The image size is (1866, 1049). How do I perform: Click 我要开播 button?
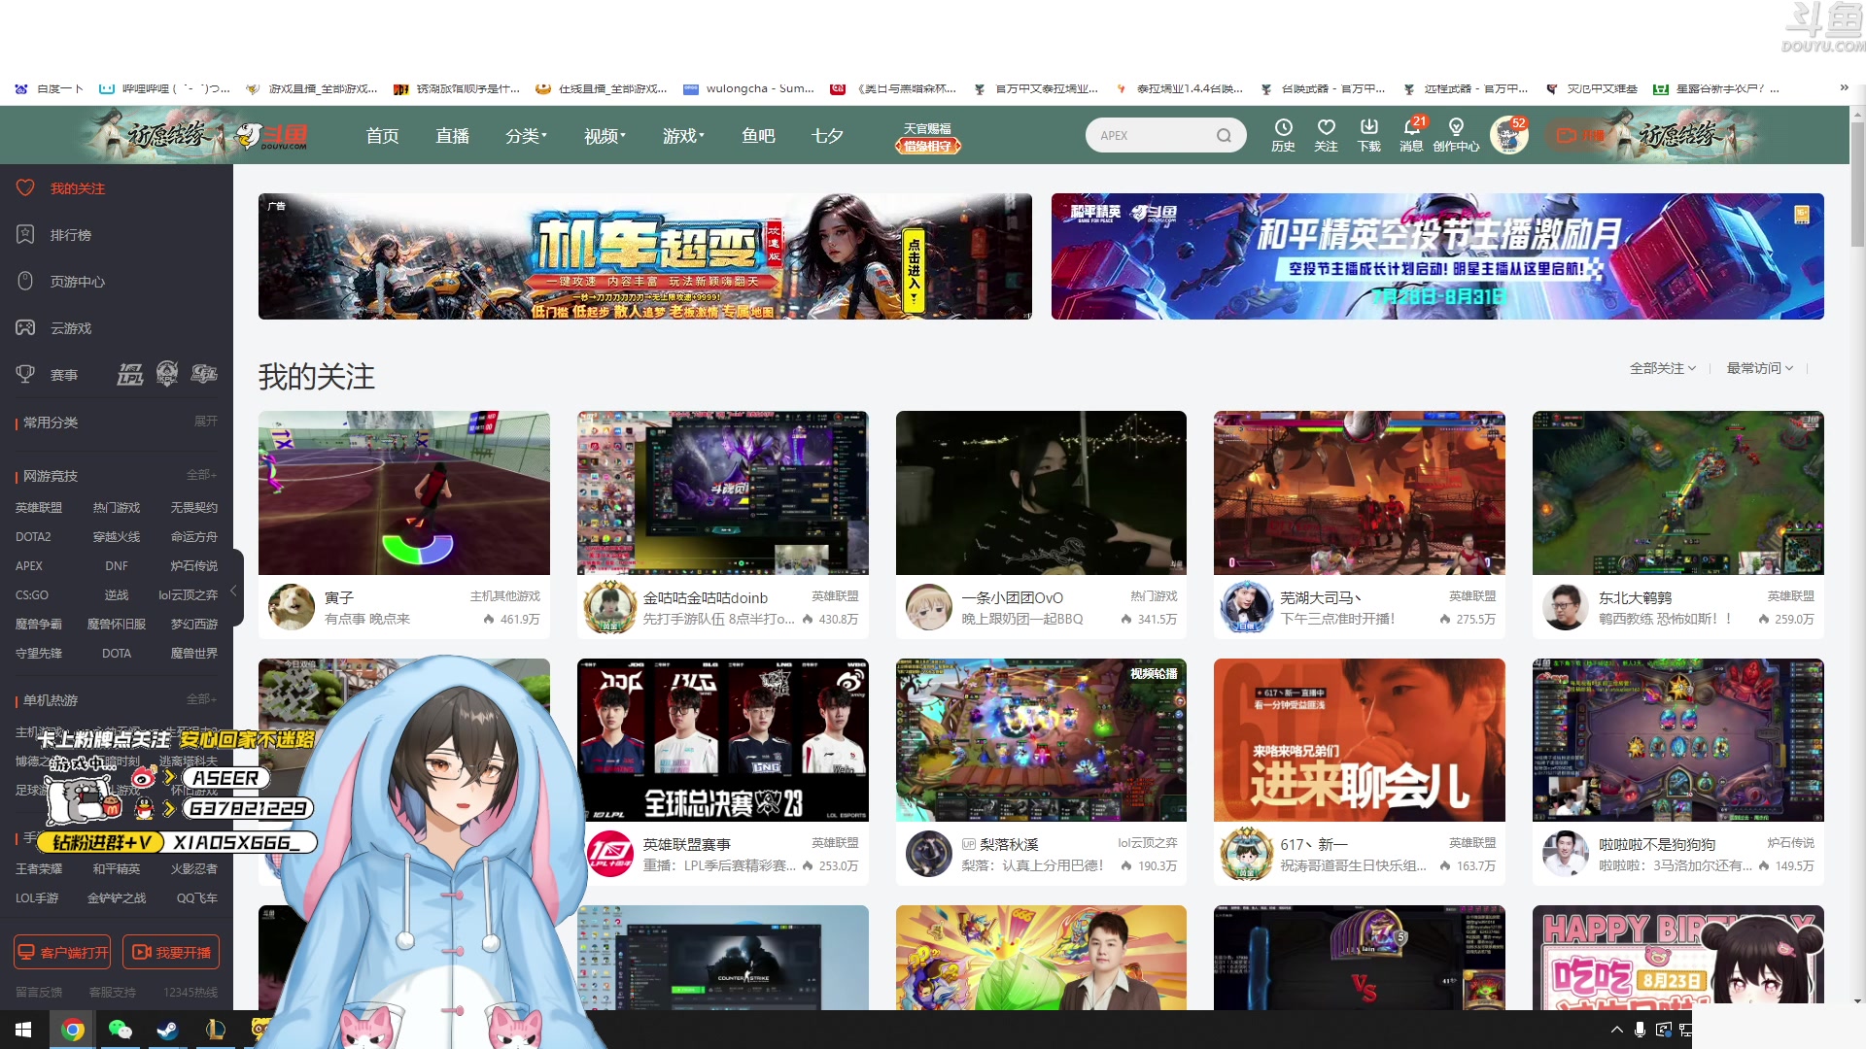171,952
